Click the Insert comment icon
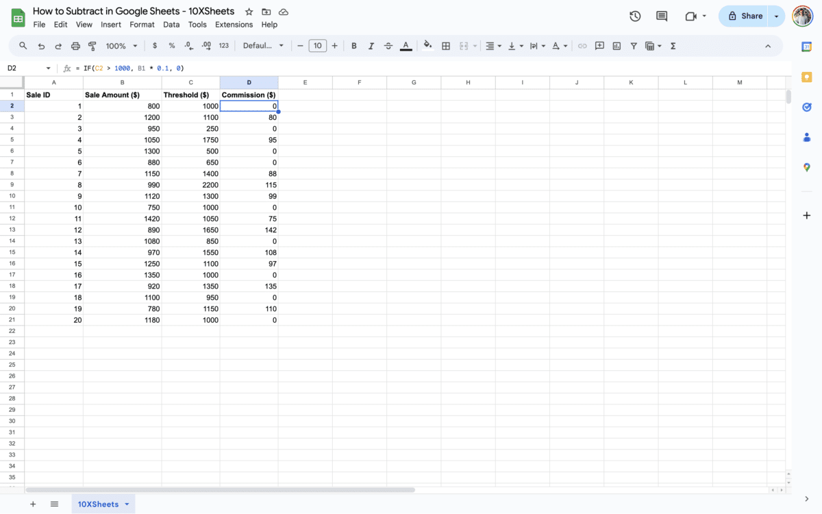 coord(599,45)
